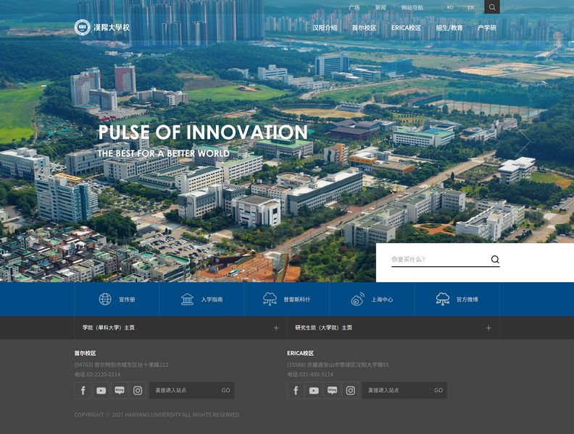Click the Hanyang University logo
This screenshot has height=434, width=574.
[102, 27]
